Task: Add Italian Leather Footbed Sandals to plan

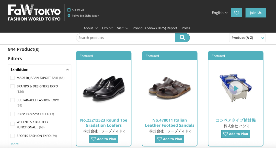Action: (170, 139)
